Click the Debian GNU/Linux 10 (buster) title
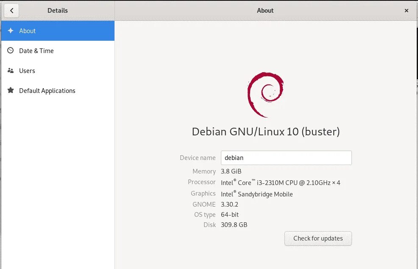 266,132
